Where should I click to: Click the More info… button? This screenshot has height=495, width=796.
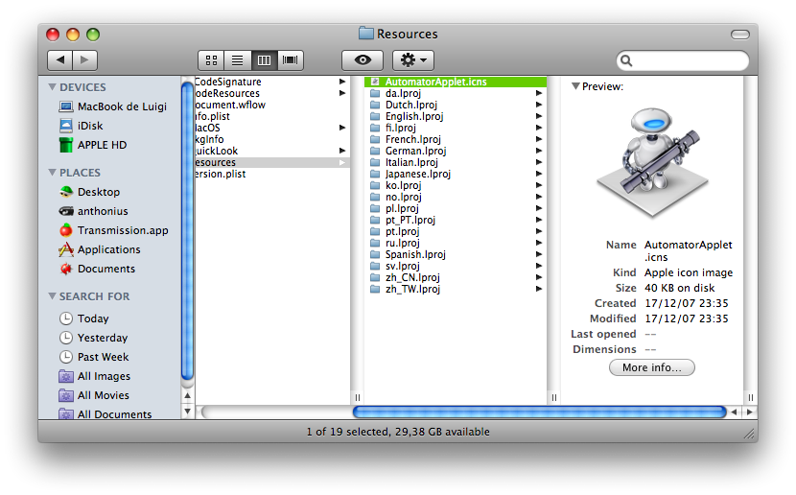coord(652,367)
